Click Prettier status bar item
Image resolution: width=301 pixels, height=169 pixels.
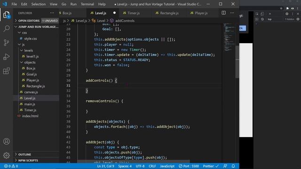tap(211, 166)
